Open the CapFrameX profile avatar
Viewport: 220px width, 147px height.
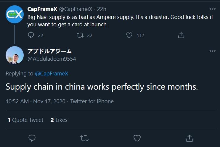coord(15,14)
